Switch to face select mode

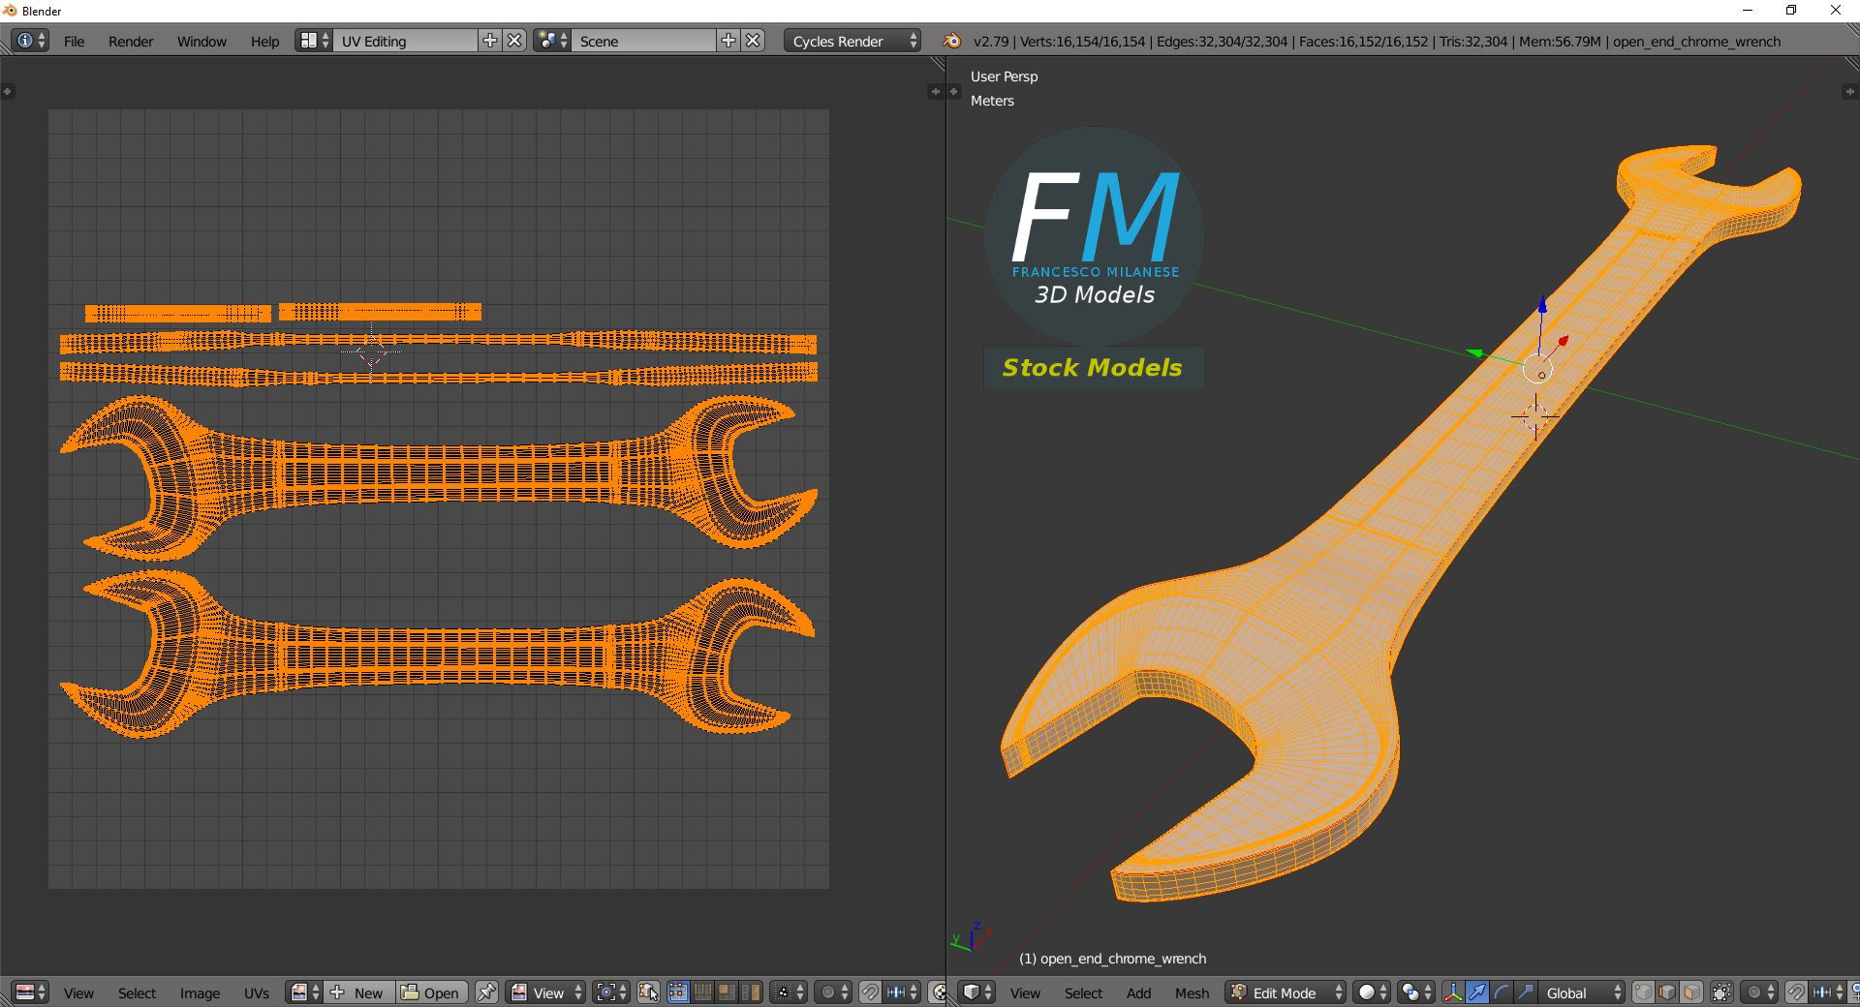click(1691, 992)
